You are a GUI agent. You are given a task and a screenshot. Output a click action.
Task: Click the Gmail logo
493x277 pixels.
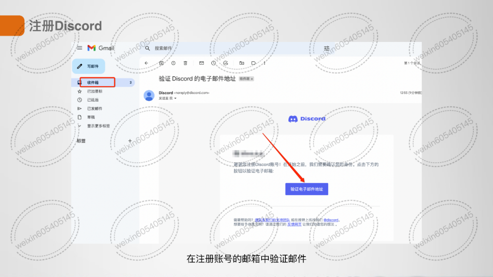[x=100, y=48]
